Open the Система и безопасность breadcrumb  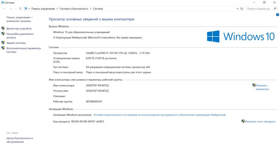point(74,9)
